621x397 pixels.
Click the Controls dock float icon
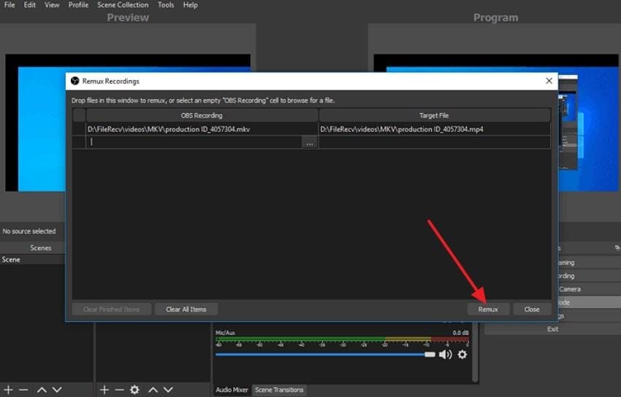click(x=617, y=248)
